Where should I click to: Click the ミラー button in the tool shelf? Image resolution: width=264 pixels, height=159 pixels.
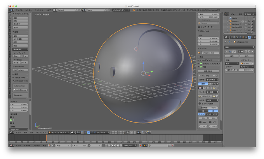(20, 28)
